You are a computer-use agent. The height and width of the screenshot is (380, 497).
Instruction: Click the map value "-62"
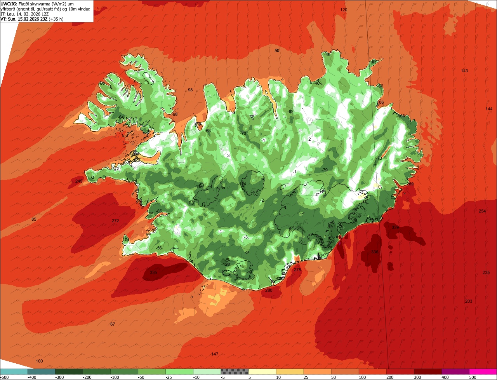290,112
